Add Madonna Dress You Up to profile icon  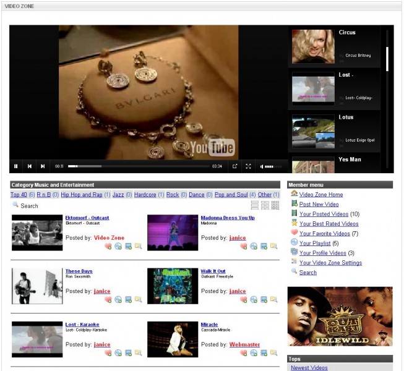[x=264, y=246]
